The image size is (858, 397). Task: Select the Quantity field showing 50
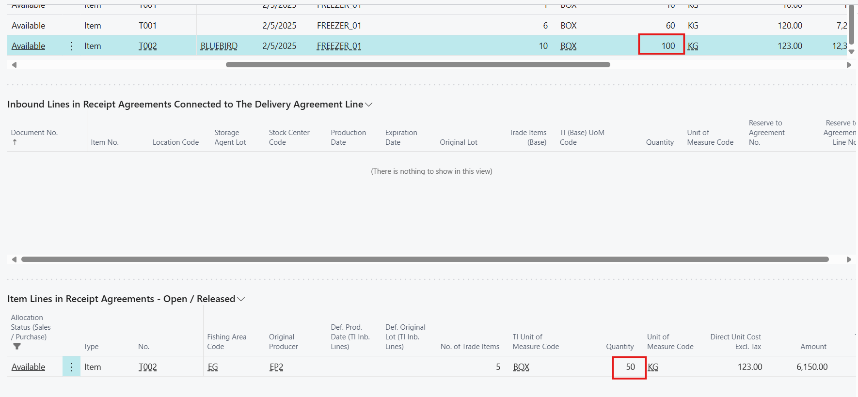(629, 367)
